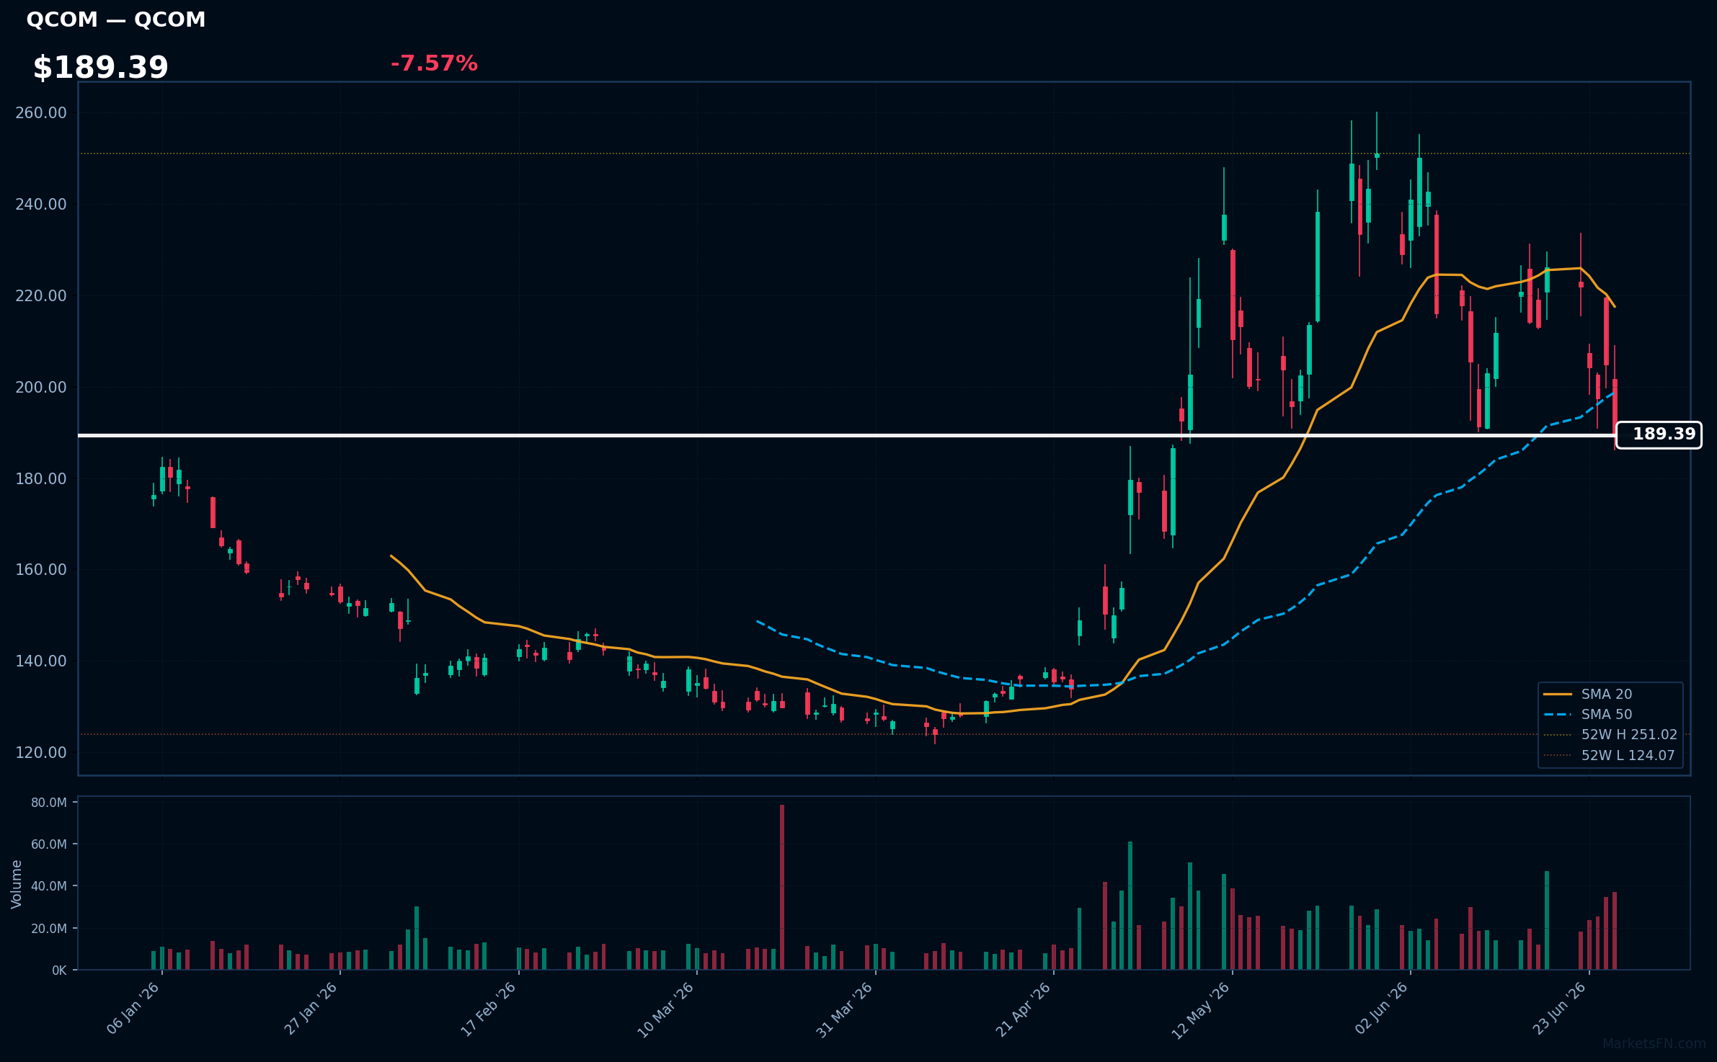Select the 52W H 251.02 legend entry
The width and height of the screenshot is (1717, 1062).
click(1610, 734)
